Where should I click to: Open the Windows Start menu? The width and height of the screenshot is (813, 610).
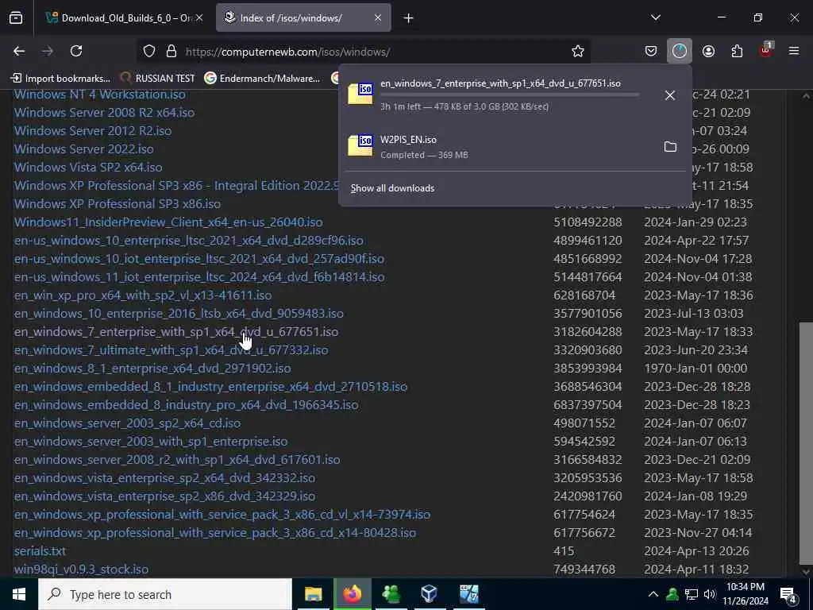pyautogui.click(x=19, y=594)
